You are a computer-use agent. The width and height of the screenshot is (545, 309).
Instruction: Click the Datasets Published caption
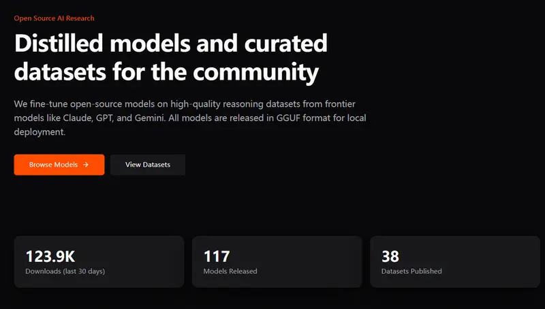411,271
